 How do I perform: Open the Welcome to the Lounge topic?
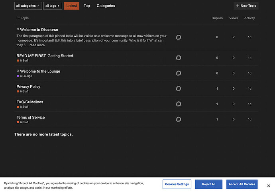40,71
